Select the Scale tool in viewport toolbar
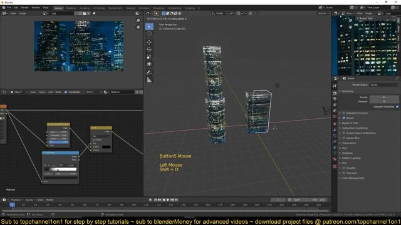Image resolution: width=401 pixels, height=225 pixels. [x=149, y=57]
